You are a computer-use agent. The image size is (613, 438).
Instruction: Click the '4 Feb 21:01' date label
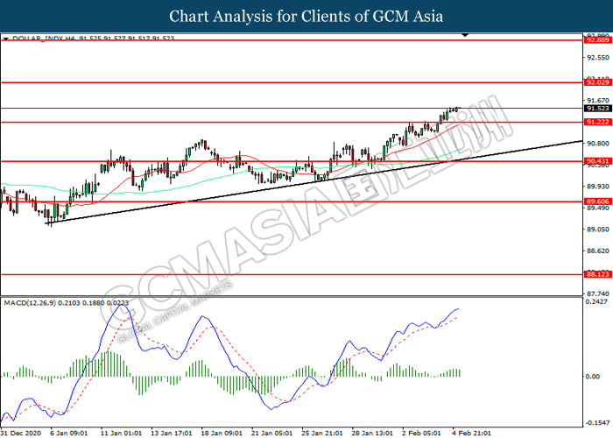point(472,433)
